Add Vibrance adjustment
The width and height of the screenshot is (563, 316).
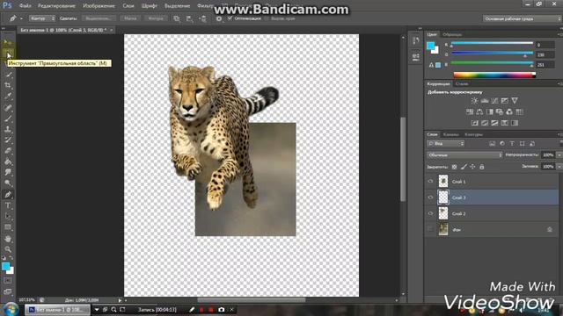click(x=515, y=101)
